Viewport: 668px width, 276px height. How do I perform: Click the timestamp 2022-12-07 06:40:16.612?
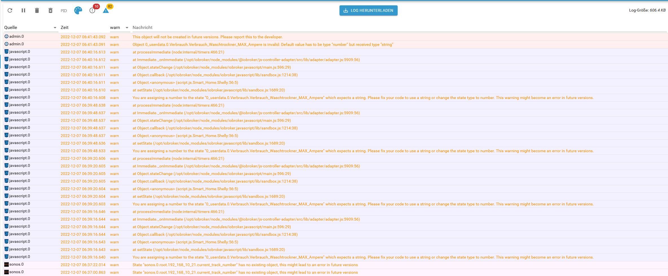(83, 60)
